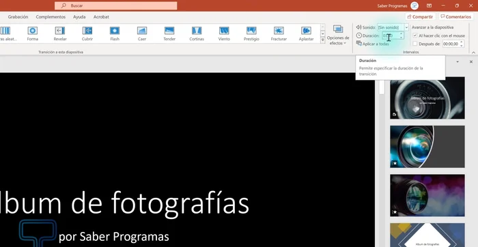Image resolution: width=478 pixels, height=247 pixels.
Task: Apply the Flash transition
Action: 115,33
